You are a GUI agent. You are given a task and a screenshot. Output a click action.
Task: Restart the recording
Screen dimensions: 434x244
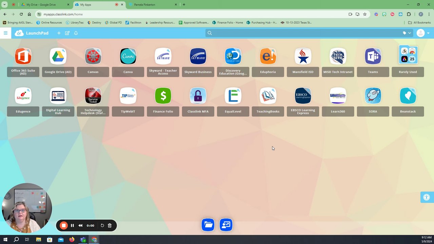click(x=102, y=225)
